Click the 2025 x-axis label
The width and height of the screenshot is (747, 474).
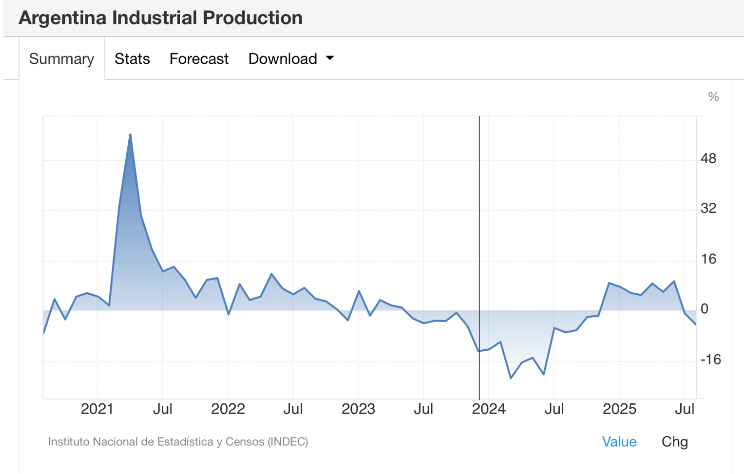619,409
